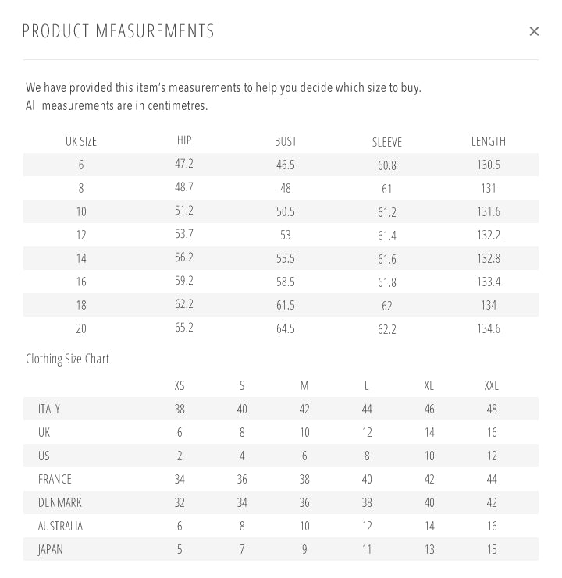Select the BUST column header
Image resolution: width=562 pixels, height=578 pixels.
[x=286, y=141]
